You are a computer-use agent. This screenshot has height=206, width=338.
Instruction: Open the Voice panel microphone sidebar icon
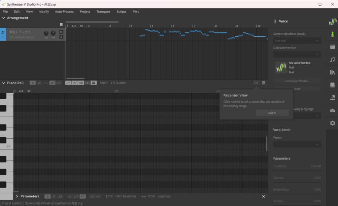[332, 34]
